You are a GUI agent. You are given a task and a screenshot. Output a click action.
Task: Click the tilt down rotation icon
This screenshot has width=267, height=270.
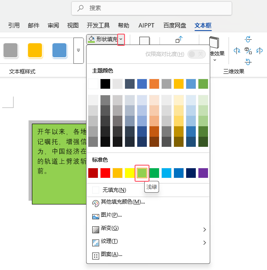(248, 62)
